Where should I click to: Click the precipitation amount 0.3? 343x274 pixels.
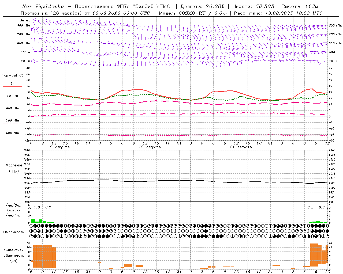pyautogui.click(x=310, y=207)
